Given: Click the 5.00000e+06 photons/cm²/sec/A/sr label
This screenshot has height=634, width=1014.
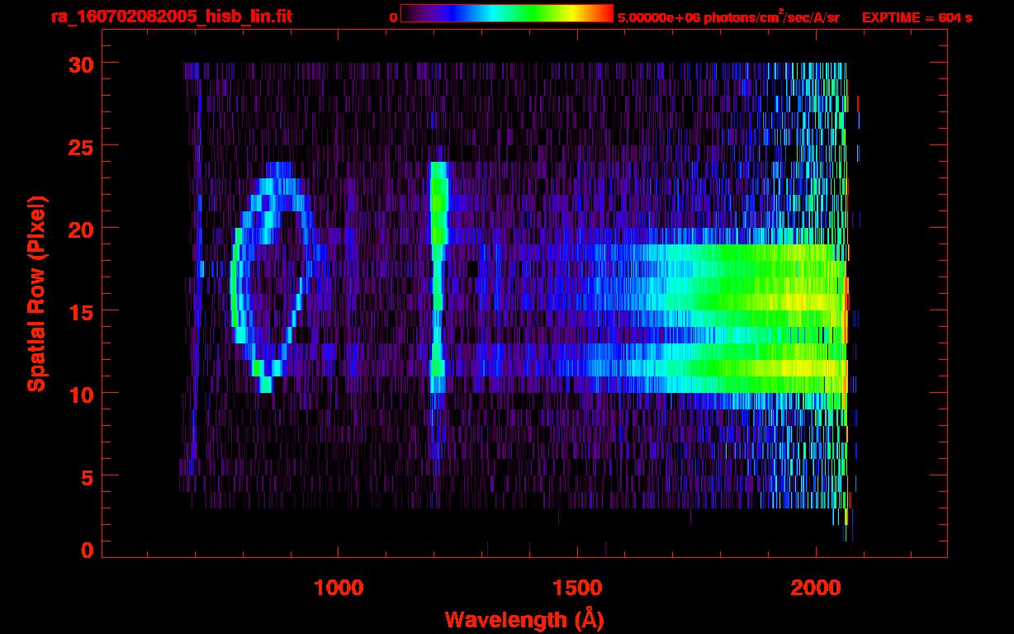Looking at the screenshot, I should [728, 17].
